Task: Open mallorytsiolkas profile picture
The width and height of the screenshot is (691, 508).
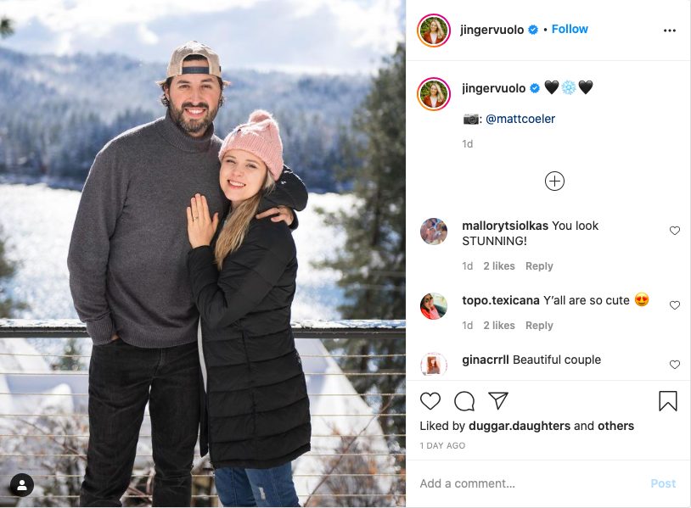Action: click(x=434, y=232)
